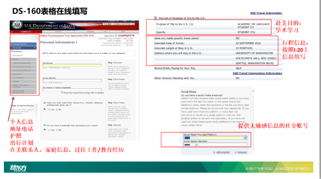Check Does Not Apply/Technology Not Available box
The image size is (321, 179).
(62, 93)
